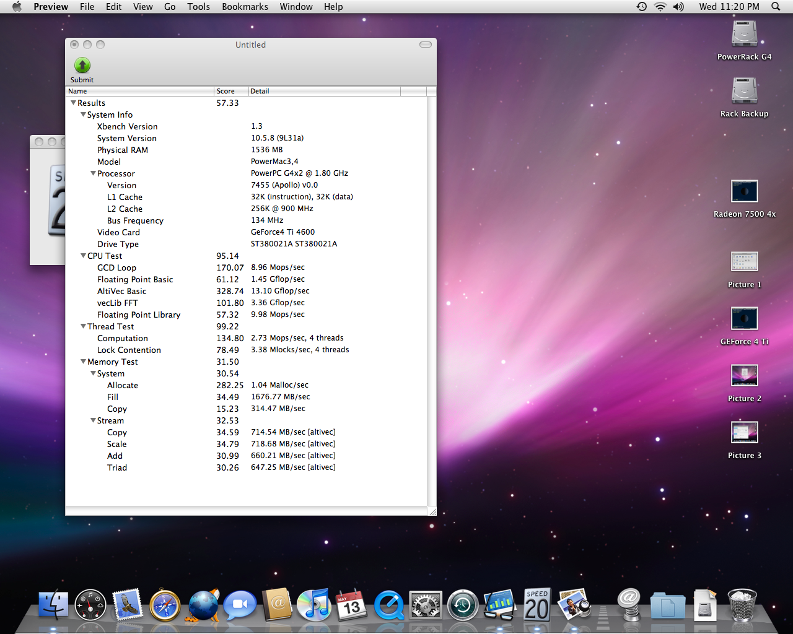The height and width of the screenshot is (634, 793).
Task: Select the Lock Contention row
Action: pyautogui.click(x=246, y=350)
